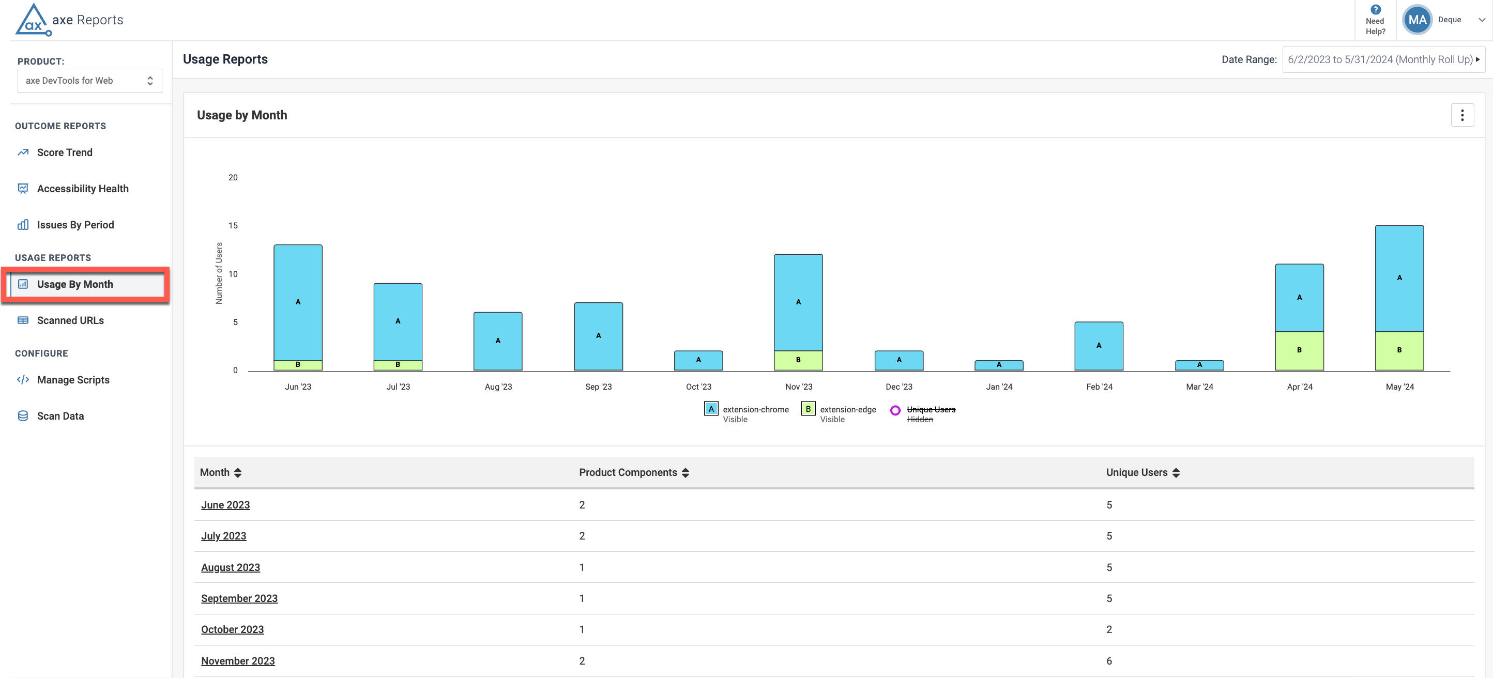The height and width of the screenshot is (678, 1493).
Task: Click the Scanned URLs table icon
Action: (x=23, y=320)
